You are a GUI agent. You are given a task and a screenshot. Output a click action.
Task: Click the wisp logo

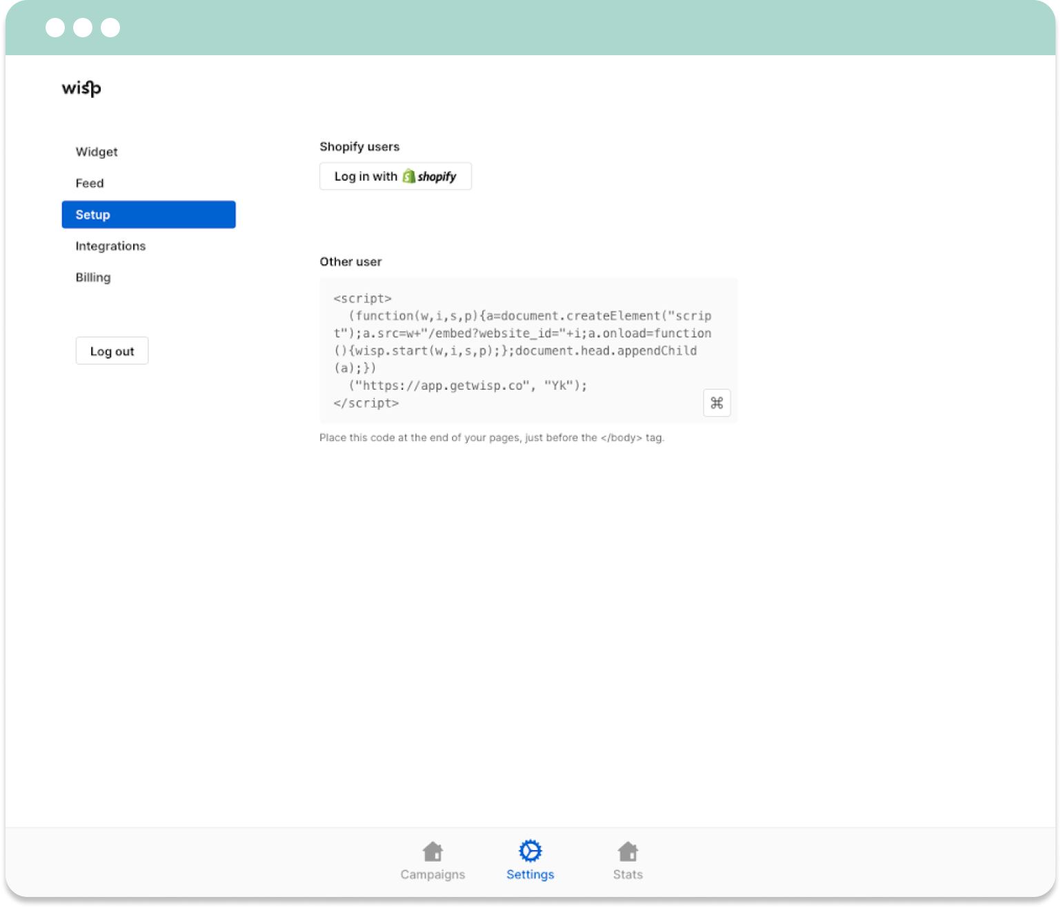81,88
